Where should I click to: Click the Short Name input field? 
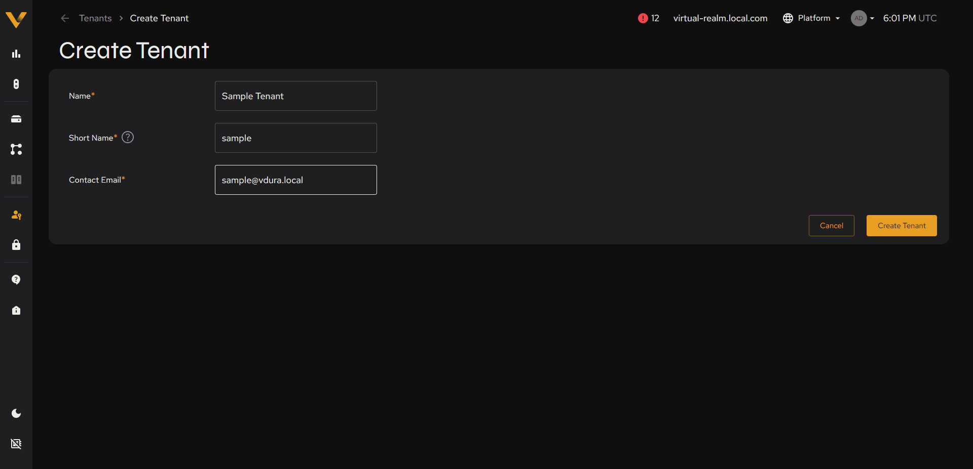pyautogui.click(x=296, y=138)
